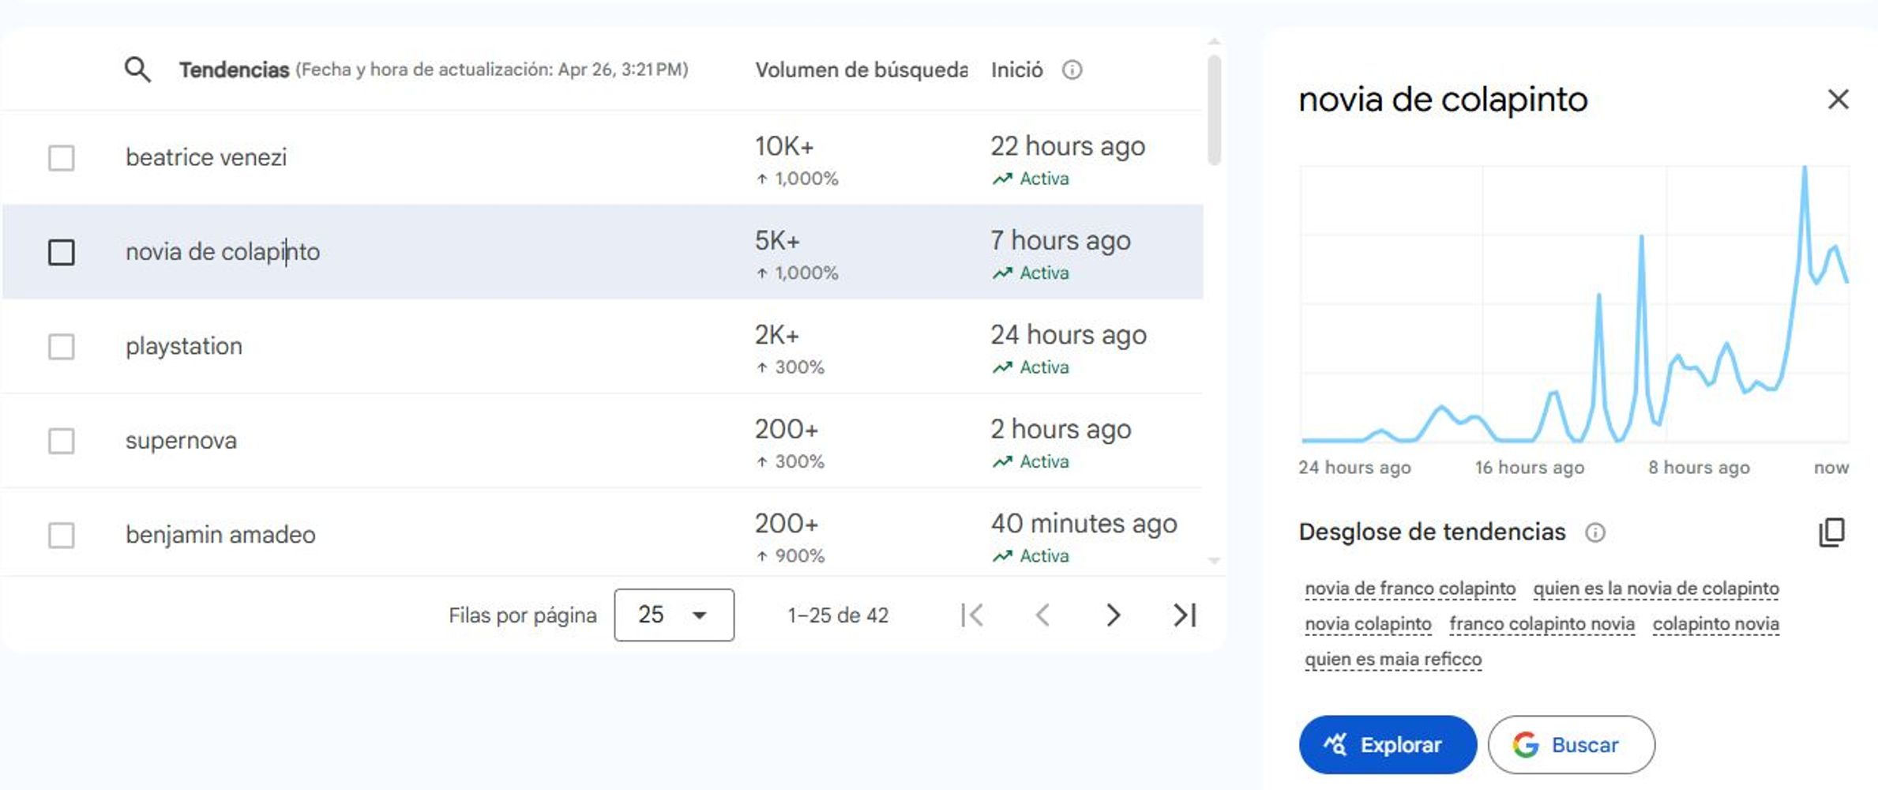Go to the first page of results
This screenshot has width=1878, height=790.
(972, 615)
